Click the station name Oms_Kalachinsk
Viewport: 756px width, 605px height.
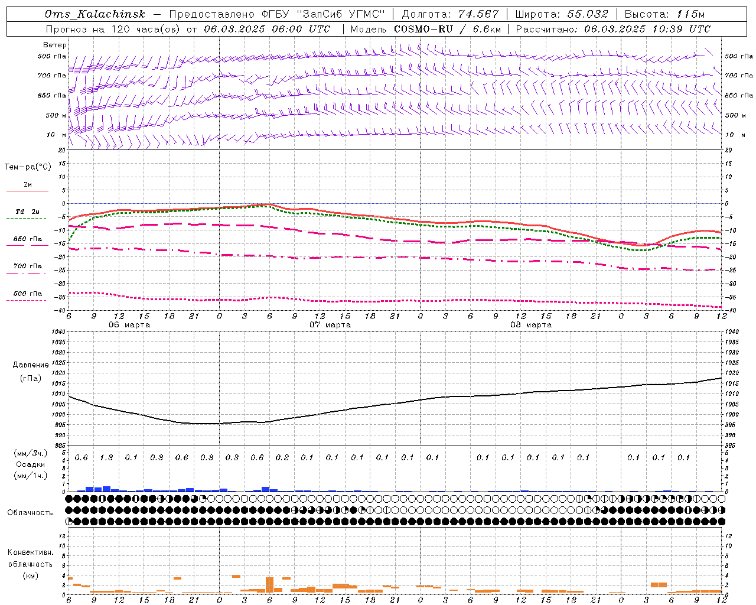[95, 14]
